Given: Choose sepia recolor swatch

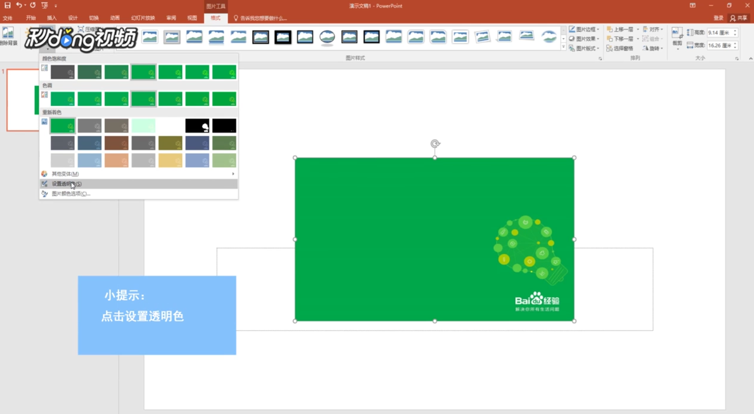Looking at the screenshot, I should [x=117, y=126].
